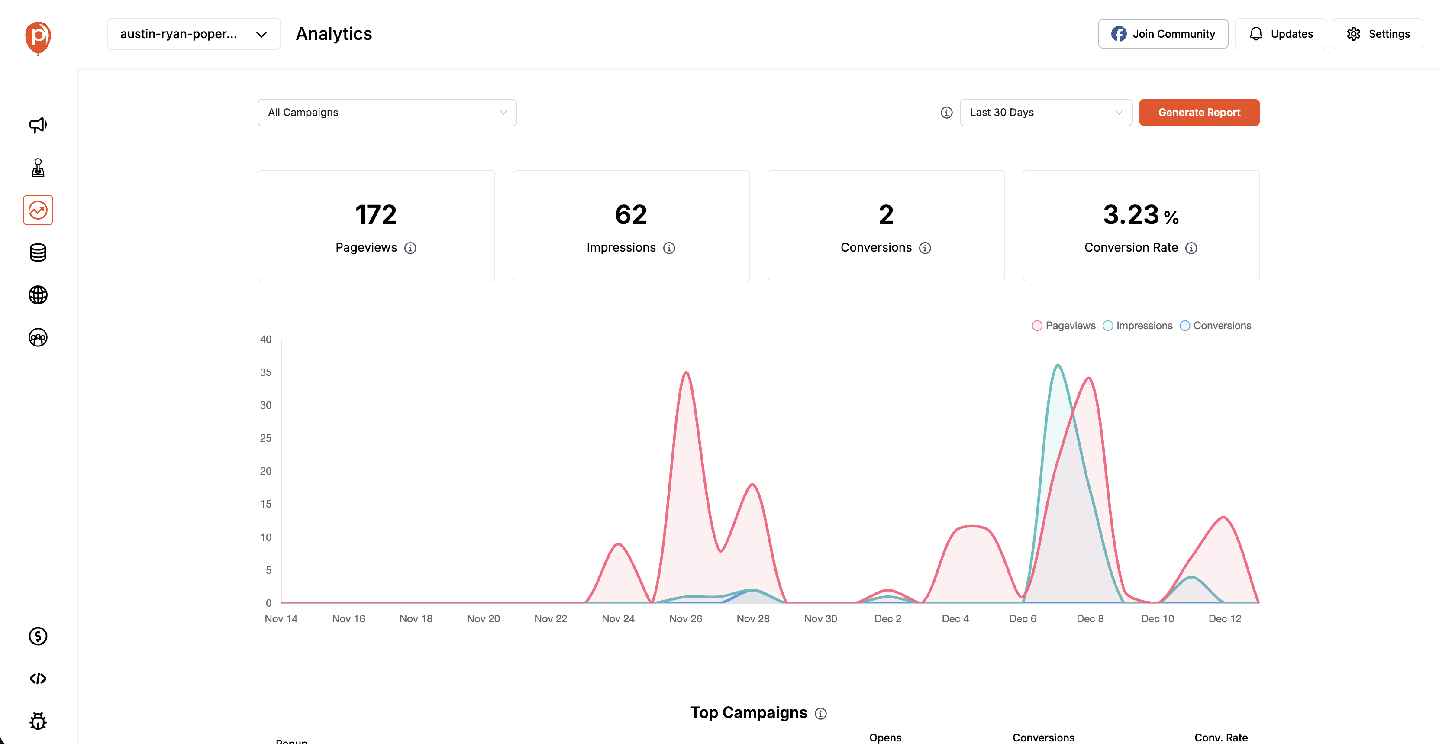
Task: Open the Campaigns megaphone icon in sidebar
Action: point(37,125)
